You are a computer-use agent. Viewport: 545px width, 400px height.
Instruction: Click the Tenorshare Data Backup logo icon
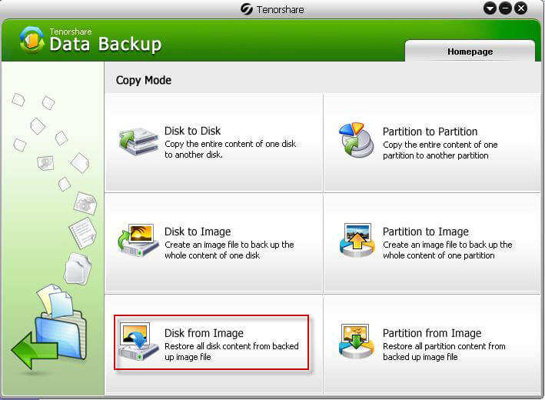pos(32,39)
